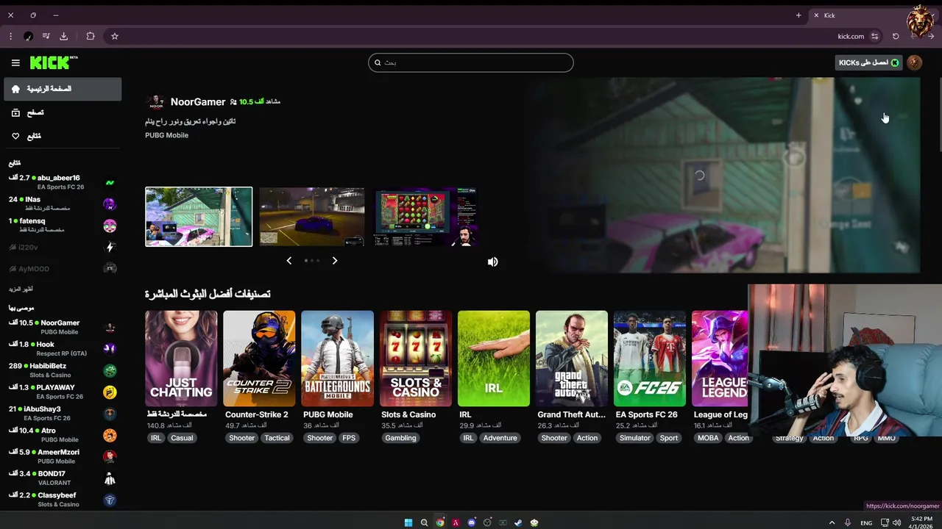Click the Casual tag under Just Chatting
942x529 pixels.
[182, 438]
